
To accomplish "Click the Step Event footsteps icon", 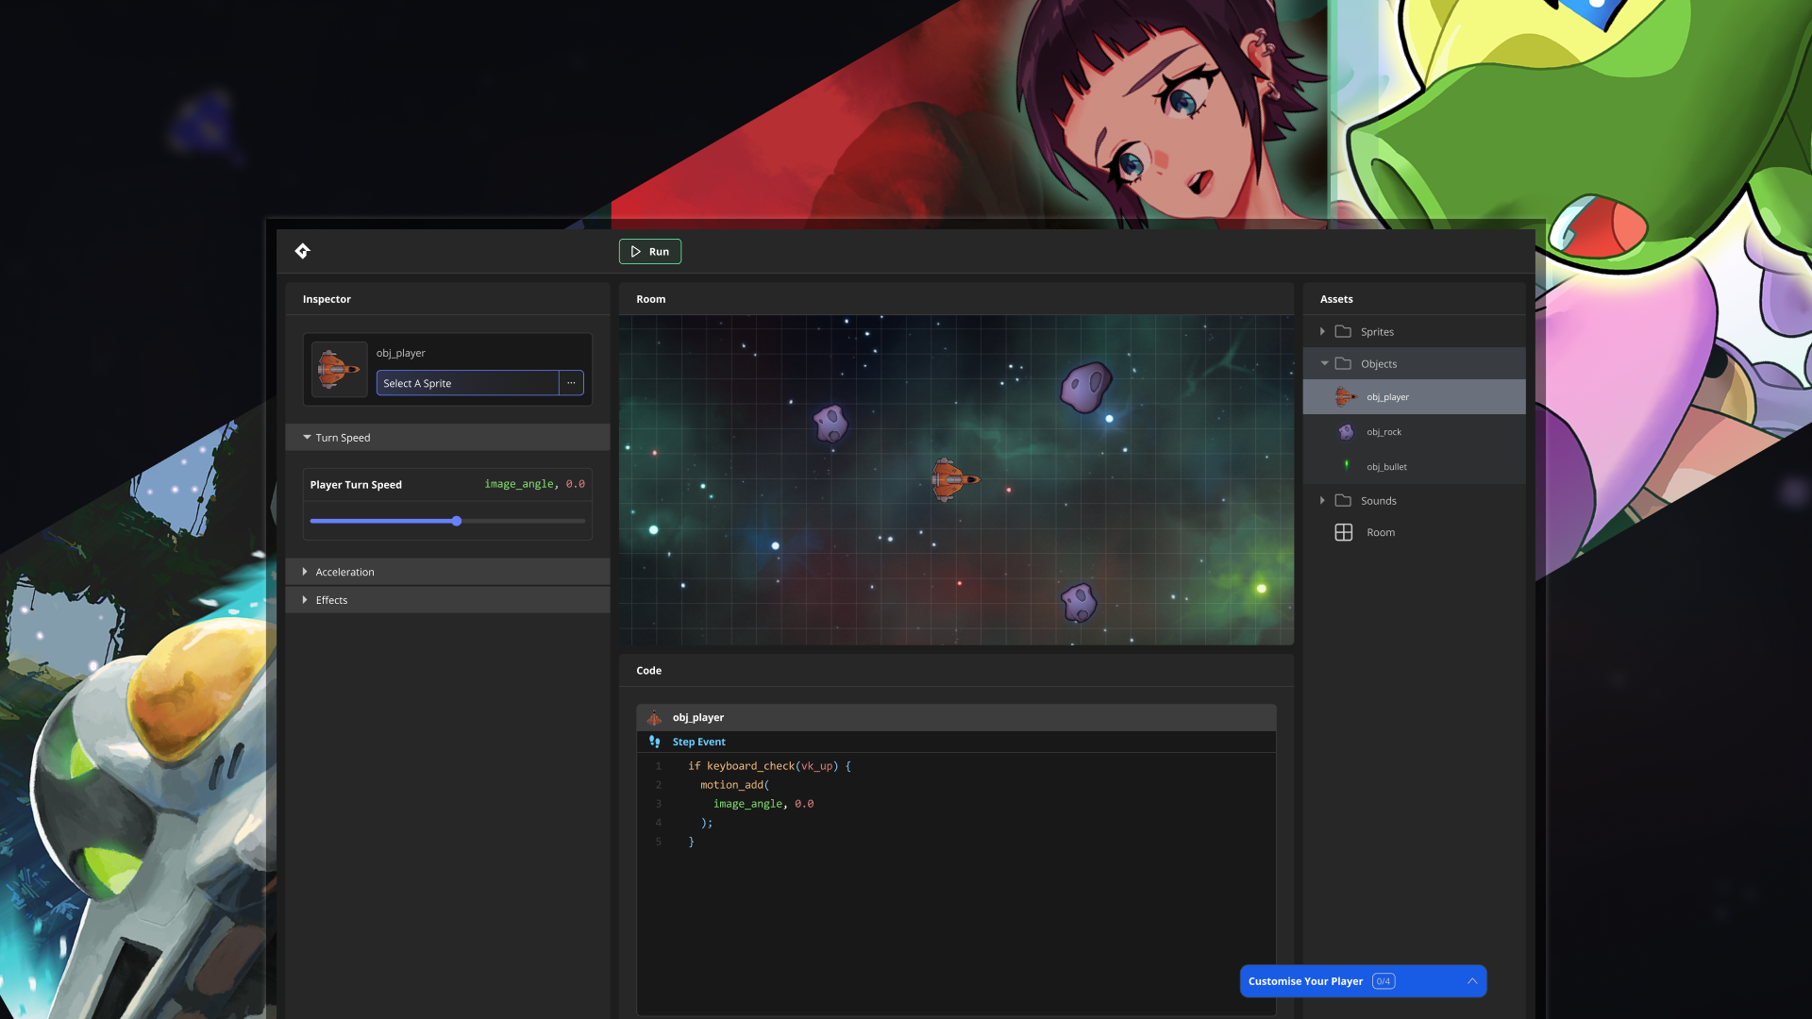I will pos(655,743).
